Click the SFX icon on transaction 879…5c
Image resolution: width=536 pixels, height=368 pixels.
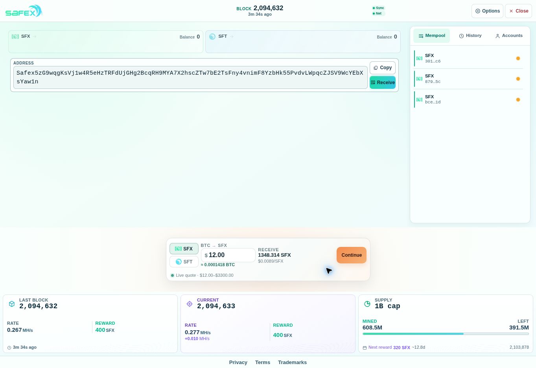click(x=420, y=79)
